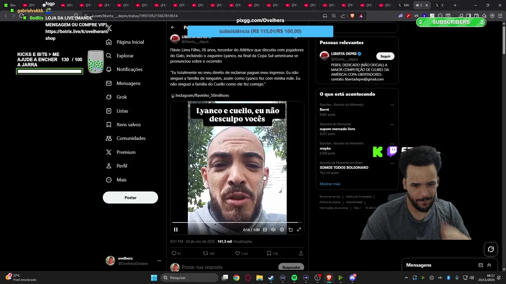
Task: Click the Itens salvos bookmark icon
Action: coord(109,125)
